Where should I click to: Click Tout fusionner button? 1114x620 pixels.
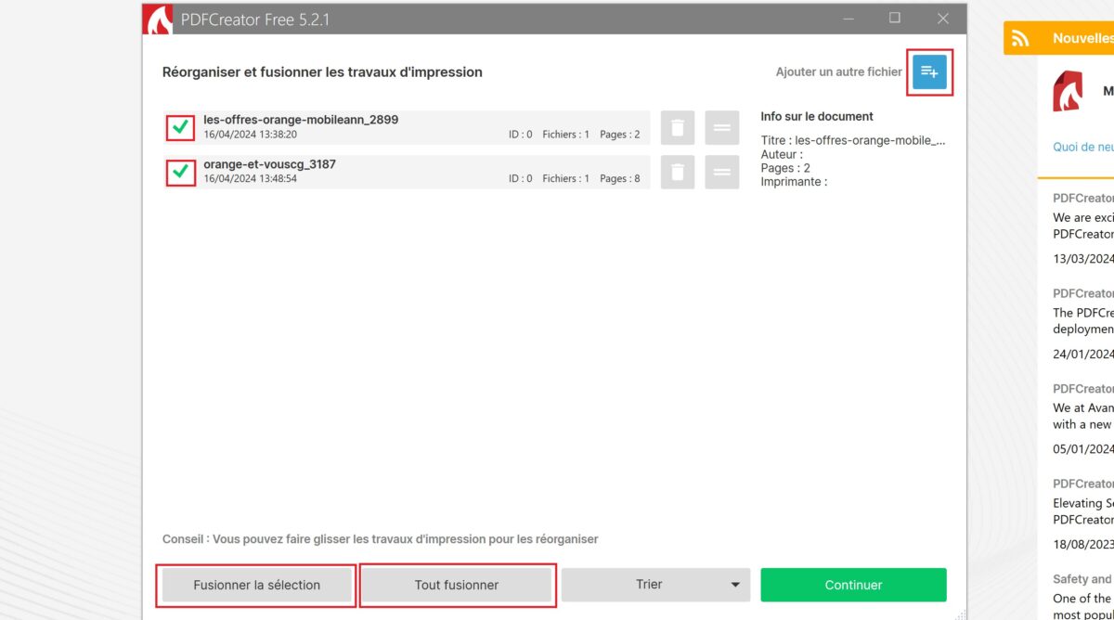(457, 585)
